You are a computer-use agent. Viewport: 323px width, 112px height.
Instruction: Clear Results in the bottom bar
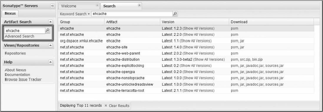point(117,106)
